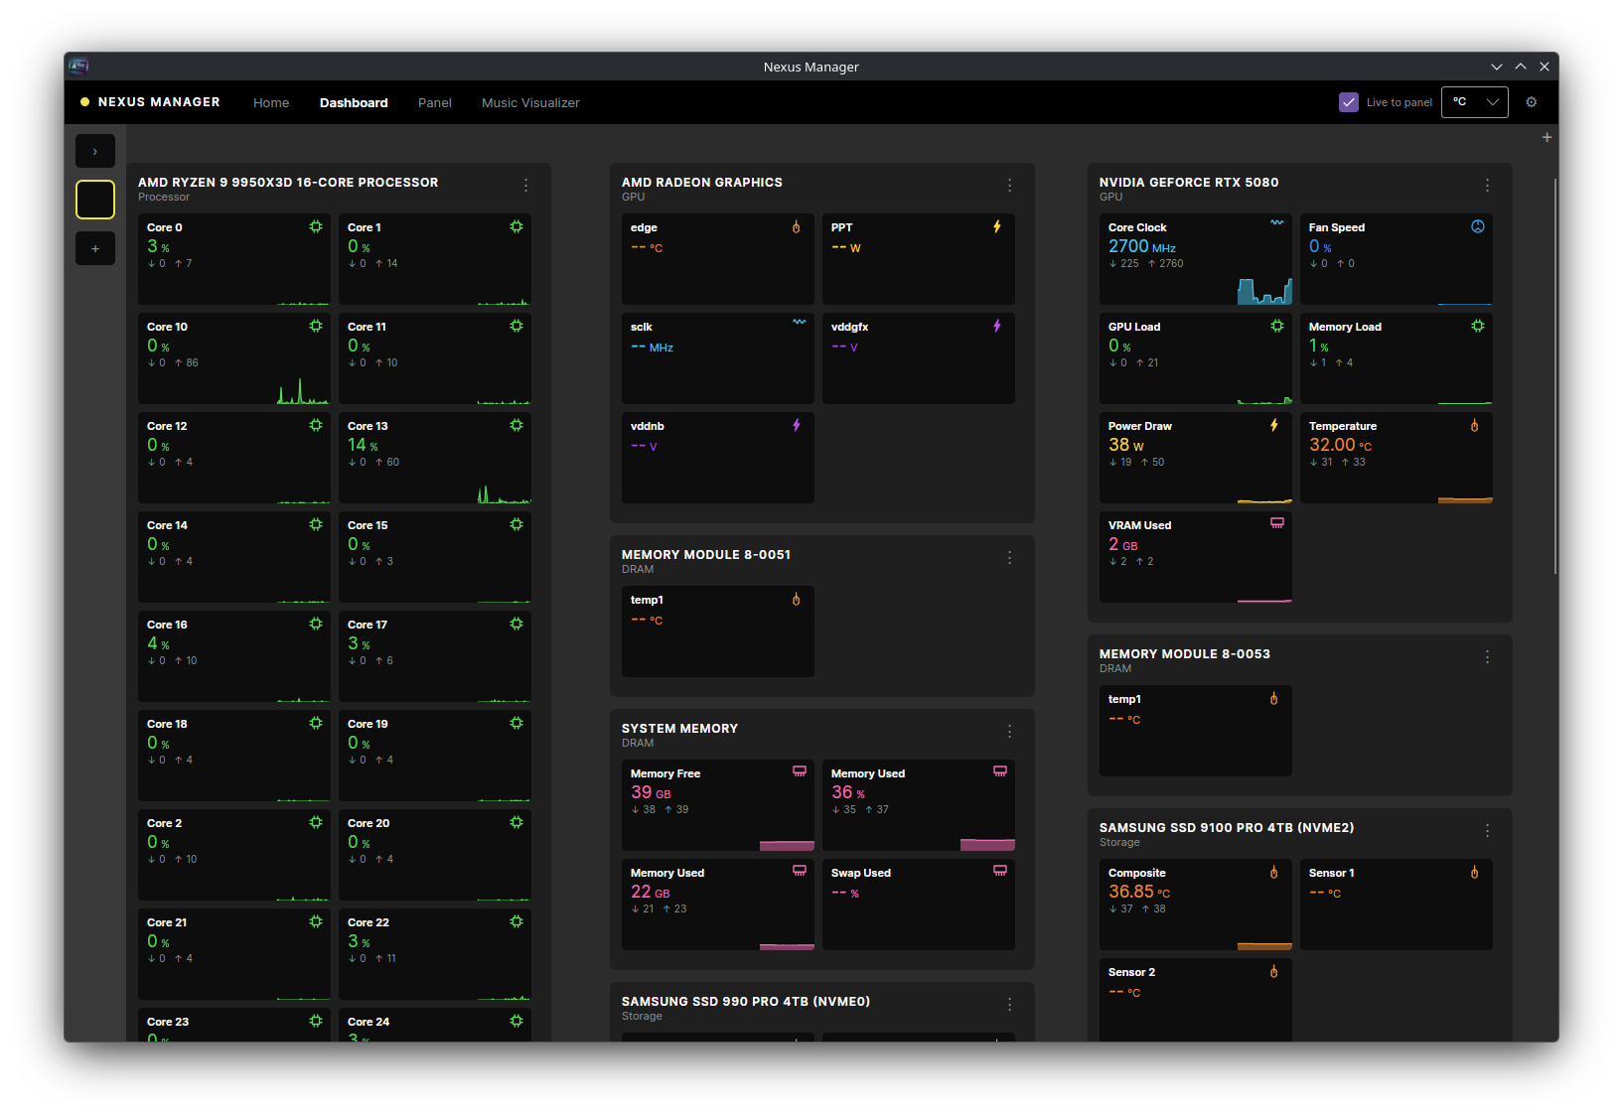Go to the Home tab
The width and height of the screenshot is (1623, 1118).
click(271, 102)
